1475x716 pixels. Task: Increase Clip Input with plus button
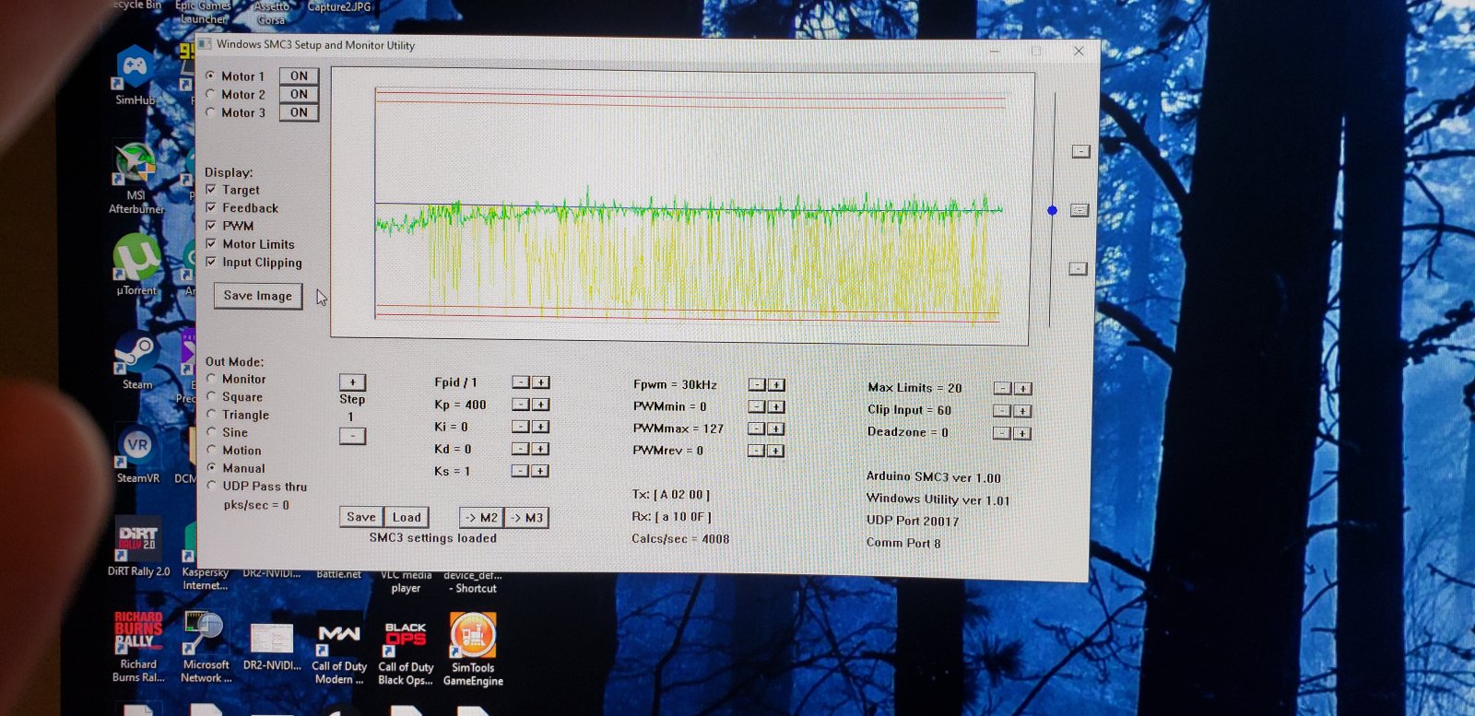click(1022, 411)
